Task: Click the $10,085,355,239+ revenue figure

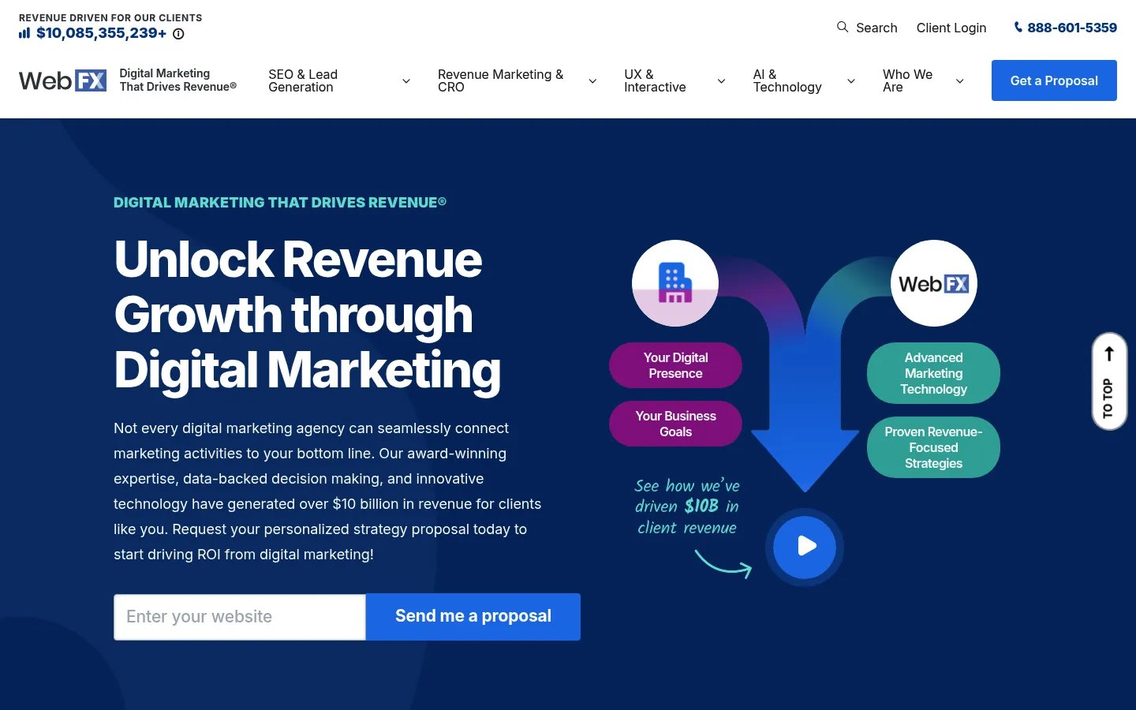Action: [101, 33]
